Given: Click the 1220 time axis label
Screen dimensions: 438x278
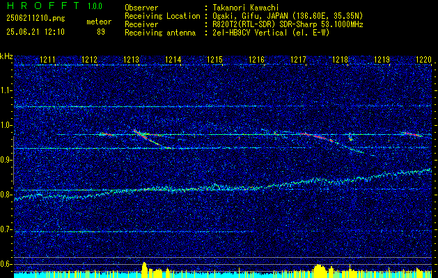Looking at the screenshot, I should (424, 59).
